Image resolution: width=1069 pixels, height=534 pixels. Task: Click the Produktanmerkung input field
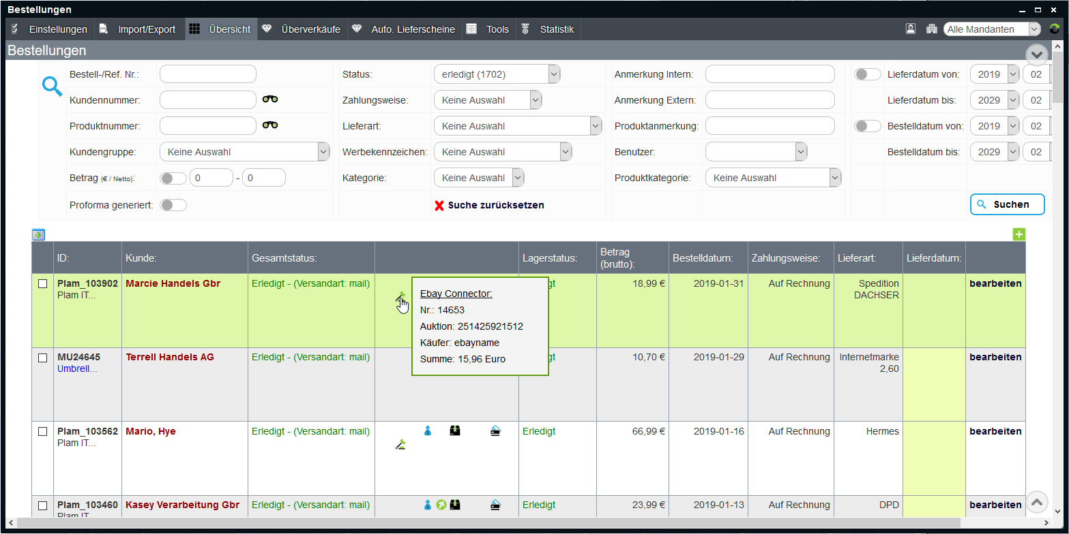(x=770, y=126)
